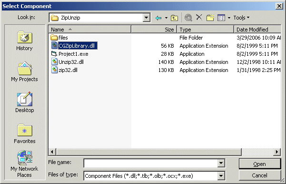Click inside the File name field
Viewport: 286px width, 184px height.
[151, 163]
